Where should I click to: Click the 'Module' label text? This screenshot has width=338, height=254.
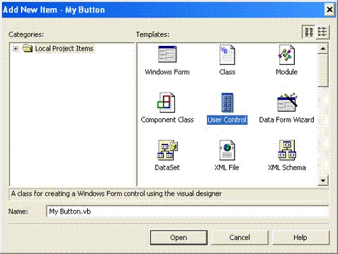287,72
